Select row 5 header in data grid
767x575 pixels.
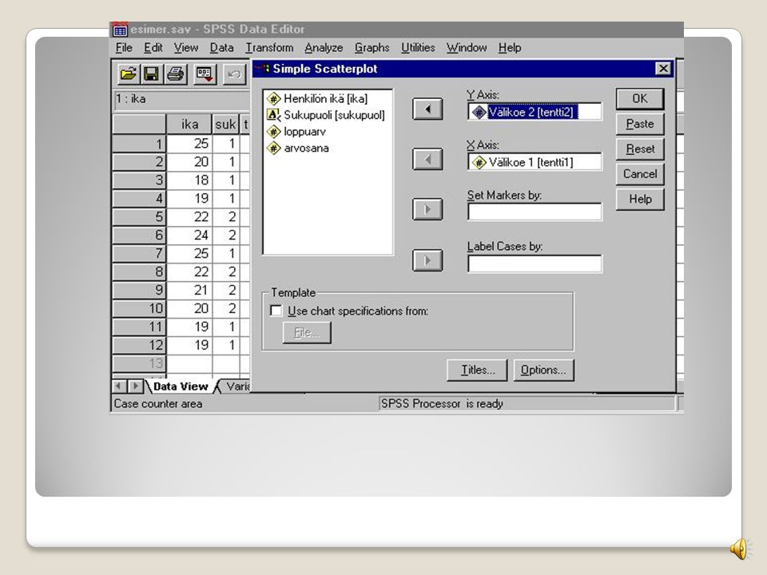tap(139, 217)
